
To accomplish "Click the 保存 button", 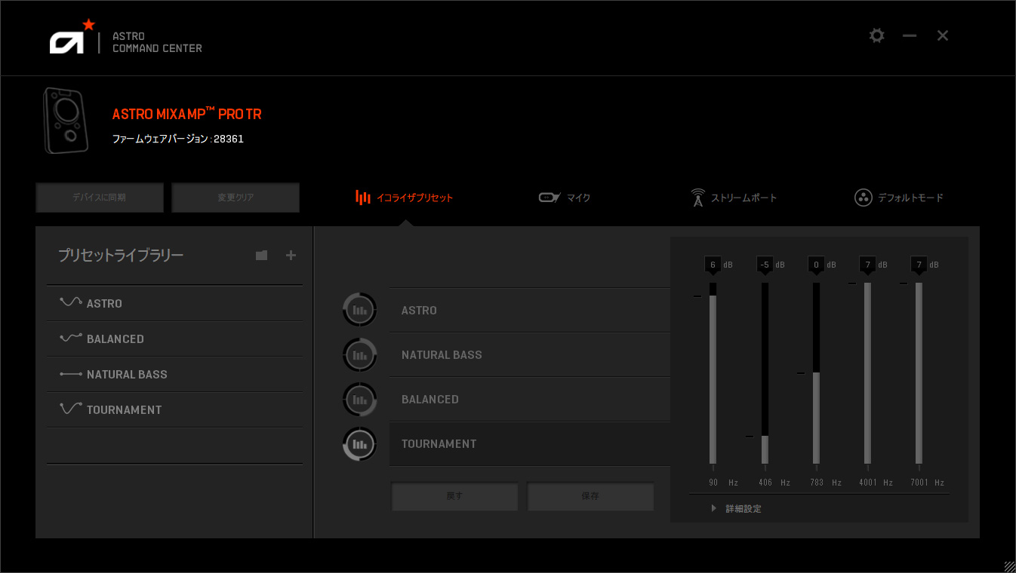I will 590,496.
